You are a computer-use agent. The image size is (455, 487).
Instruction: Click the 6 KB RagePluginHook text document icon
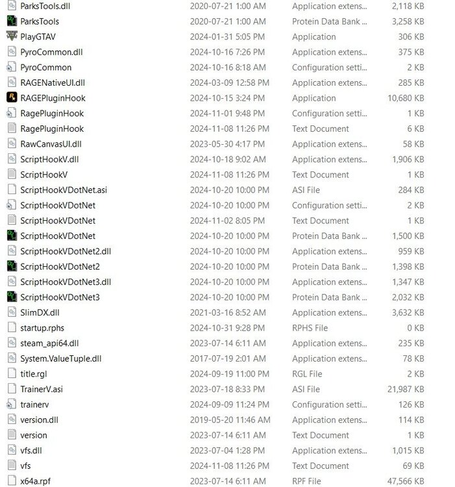click(12, 128)
